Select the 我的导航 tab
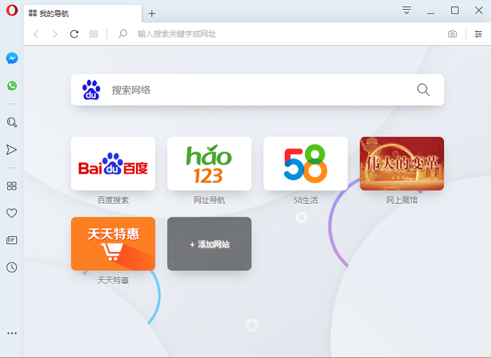This screenshot has width=491, height=358. pos(78,14)
